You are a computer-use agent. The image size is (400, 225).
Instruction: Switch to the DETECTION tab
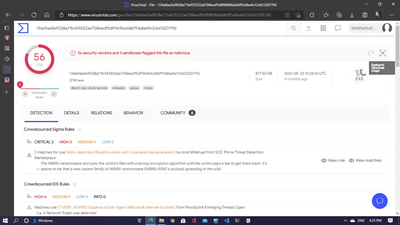click(x=41, y=113)
